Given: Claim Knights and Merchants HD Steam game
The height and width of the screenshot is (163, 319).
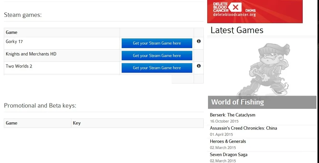Looking at the screenshot, I should (157, 56).
